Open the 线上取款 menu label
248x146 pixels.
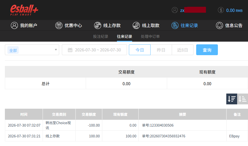151,25
